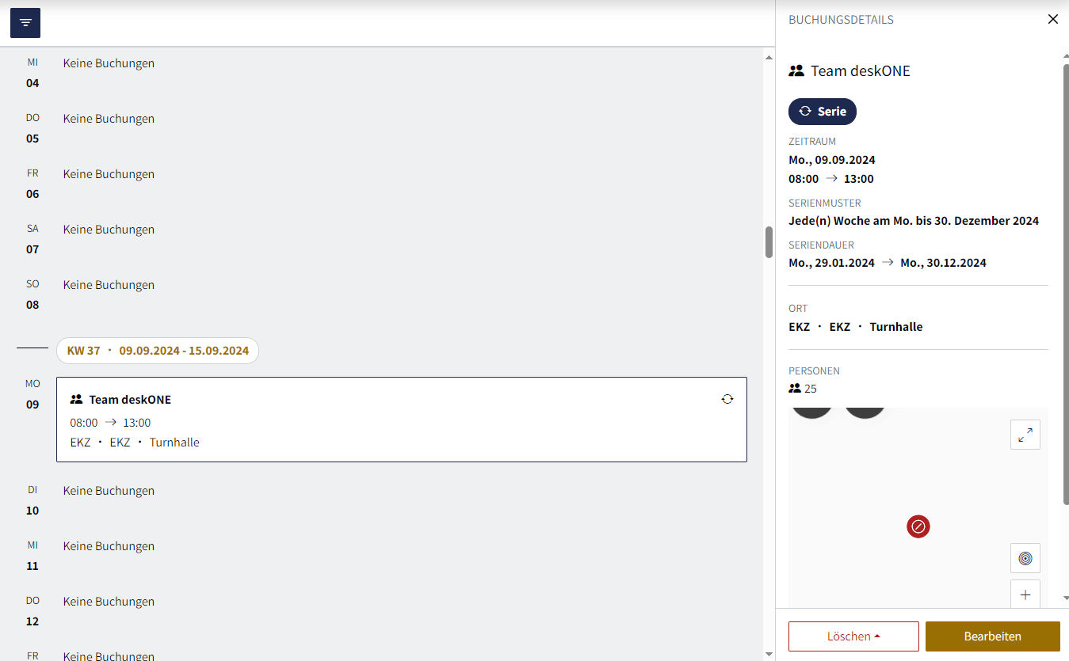Image resolution: width=1069 pixels, height=661 pixels.
Task: Select Keine Buchungen for MI 11
Action: point(109,546)
